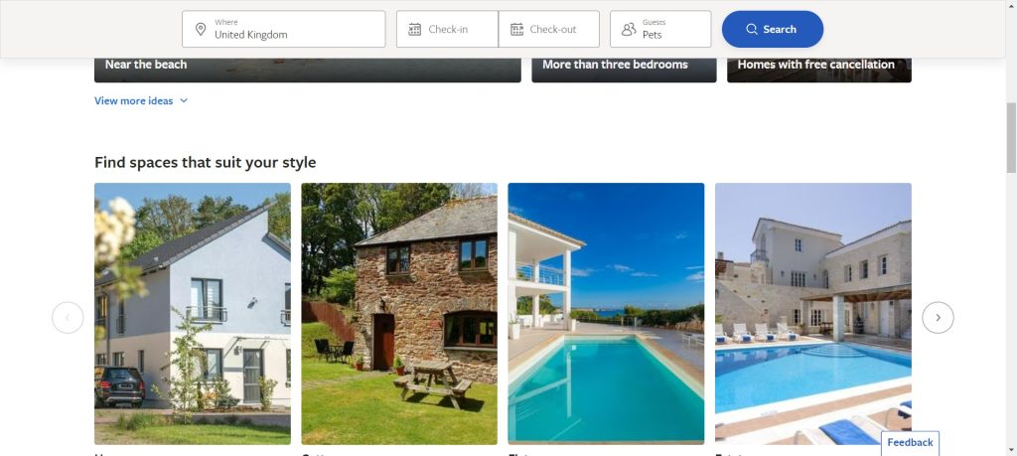Open the Feedback tab
The image size is (1017, 456).
coord(910,443)
